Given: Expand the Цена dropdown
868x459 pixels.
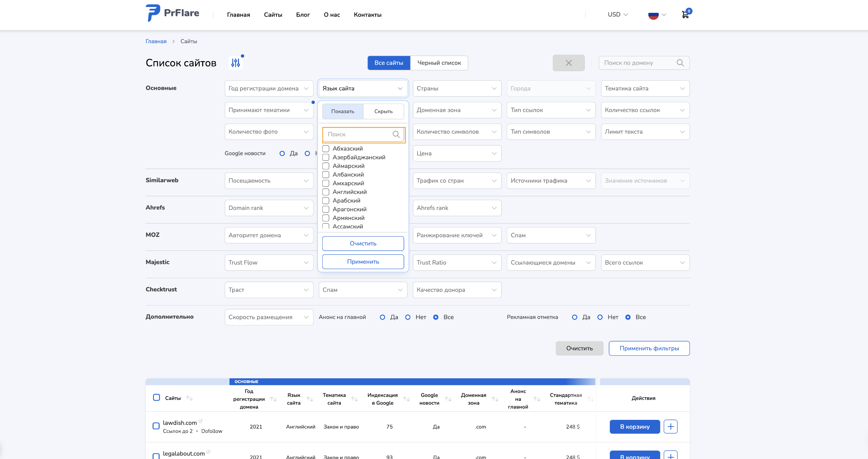Looking at the screenshot, I should tap(457, 153).
